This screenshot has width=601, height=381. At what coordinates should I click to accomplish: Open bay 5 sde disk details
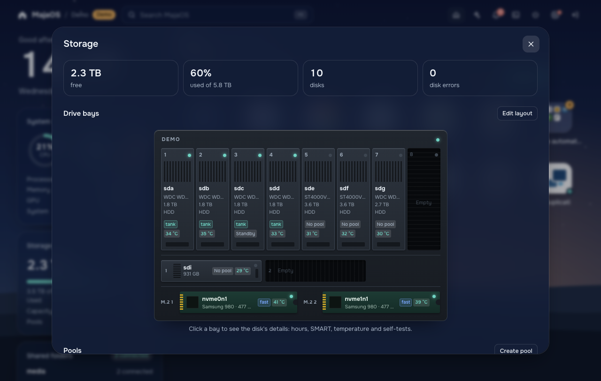[x=318, y=199]
